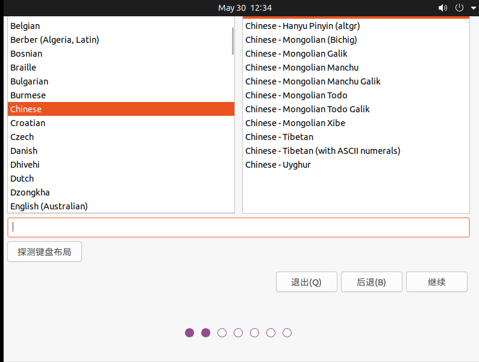Select Belgian in the language list
Image resolution: width=479 pixels, height=362 pixels.
(x=25, y=26)
